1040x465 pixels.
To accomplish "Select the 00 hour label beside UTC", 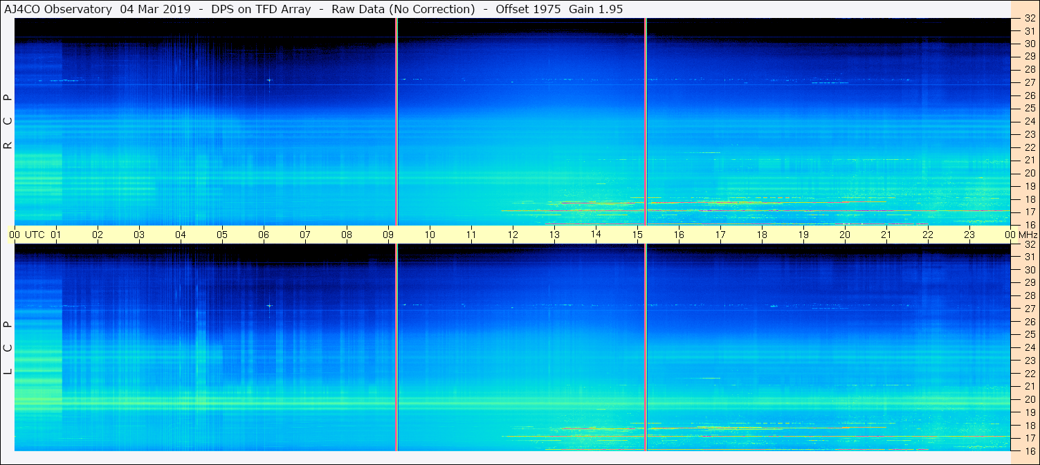I will (x=15, y=235).
